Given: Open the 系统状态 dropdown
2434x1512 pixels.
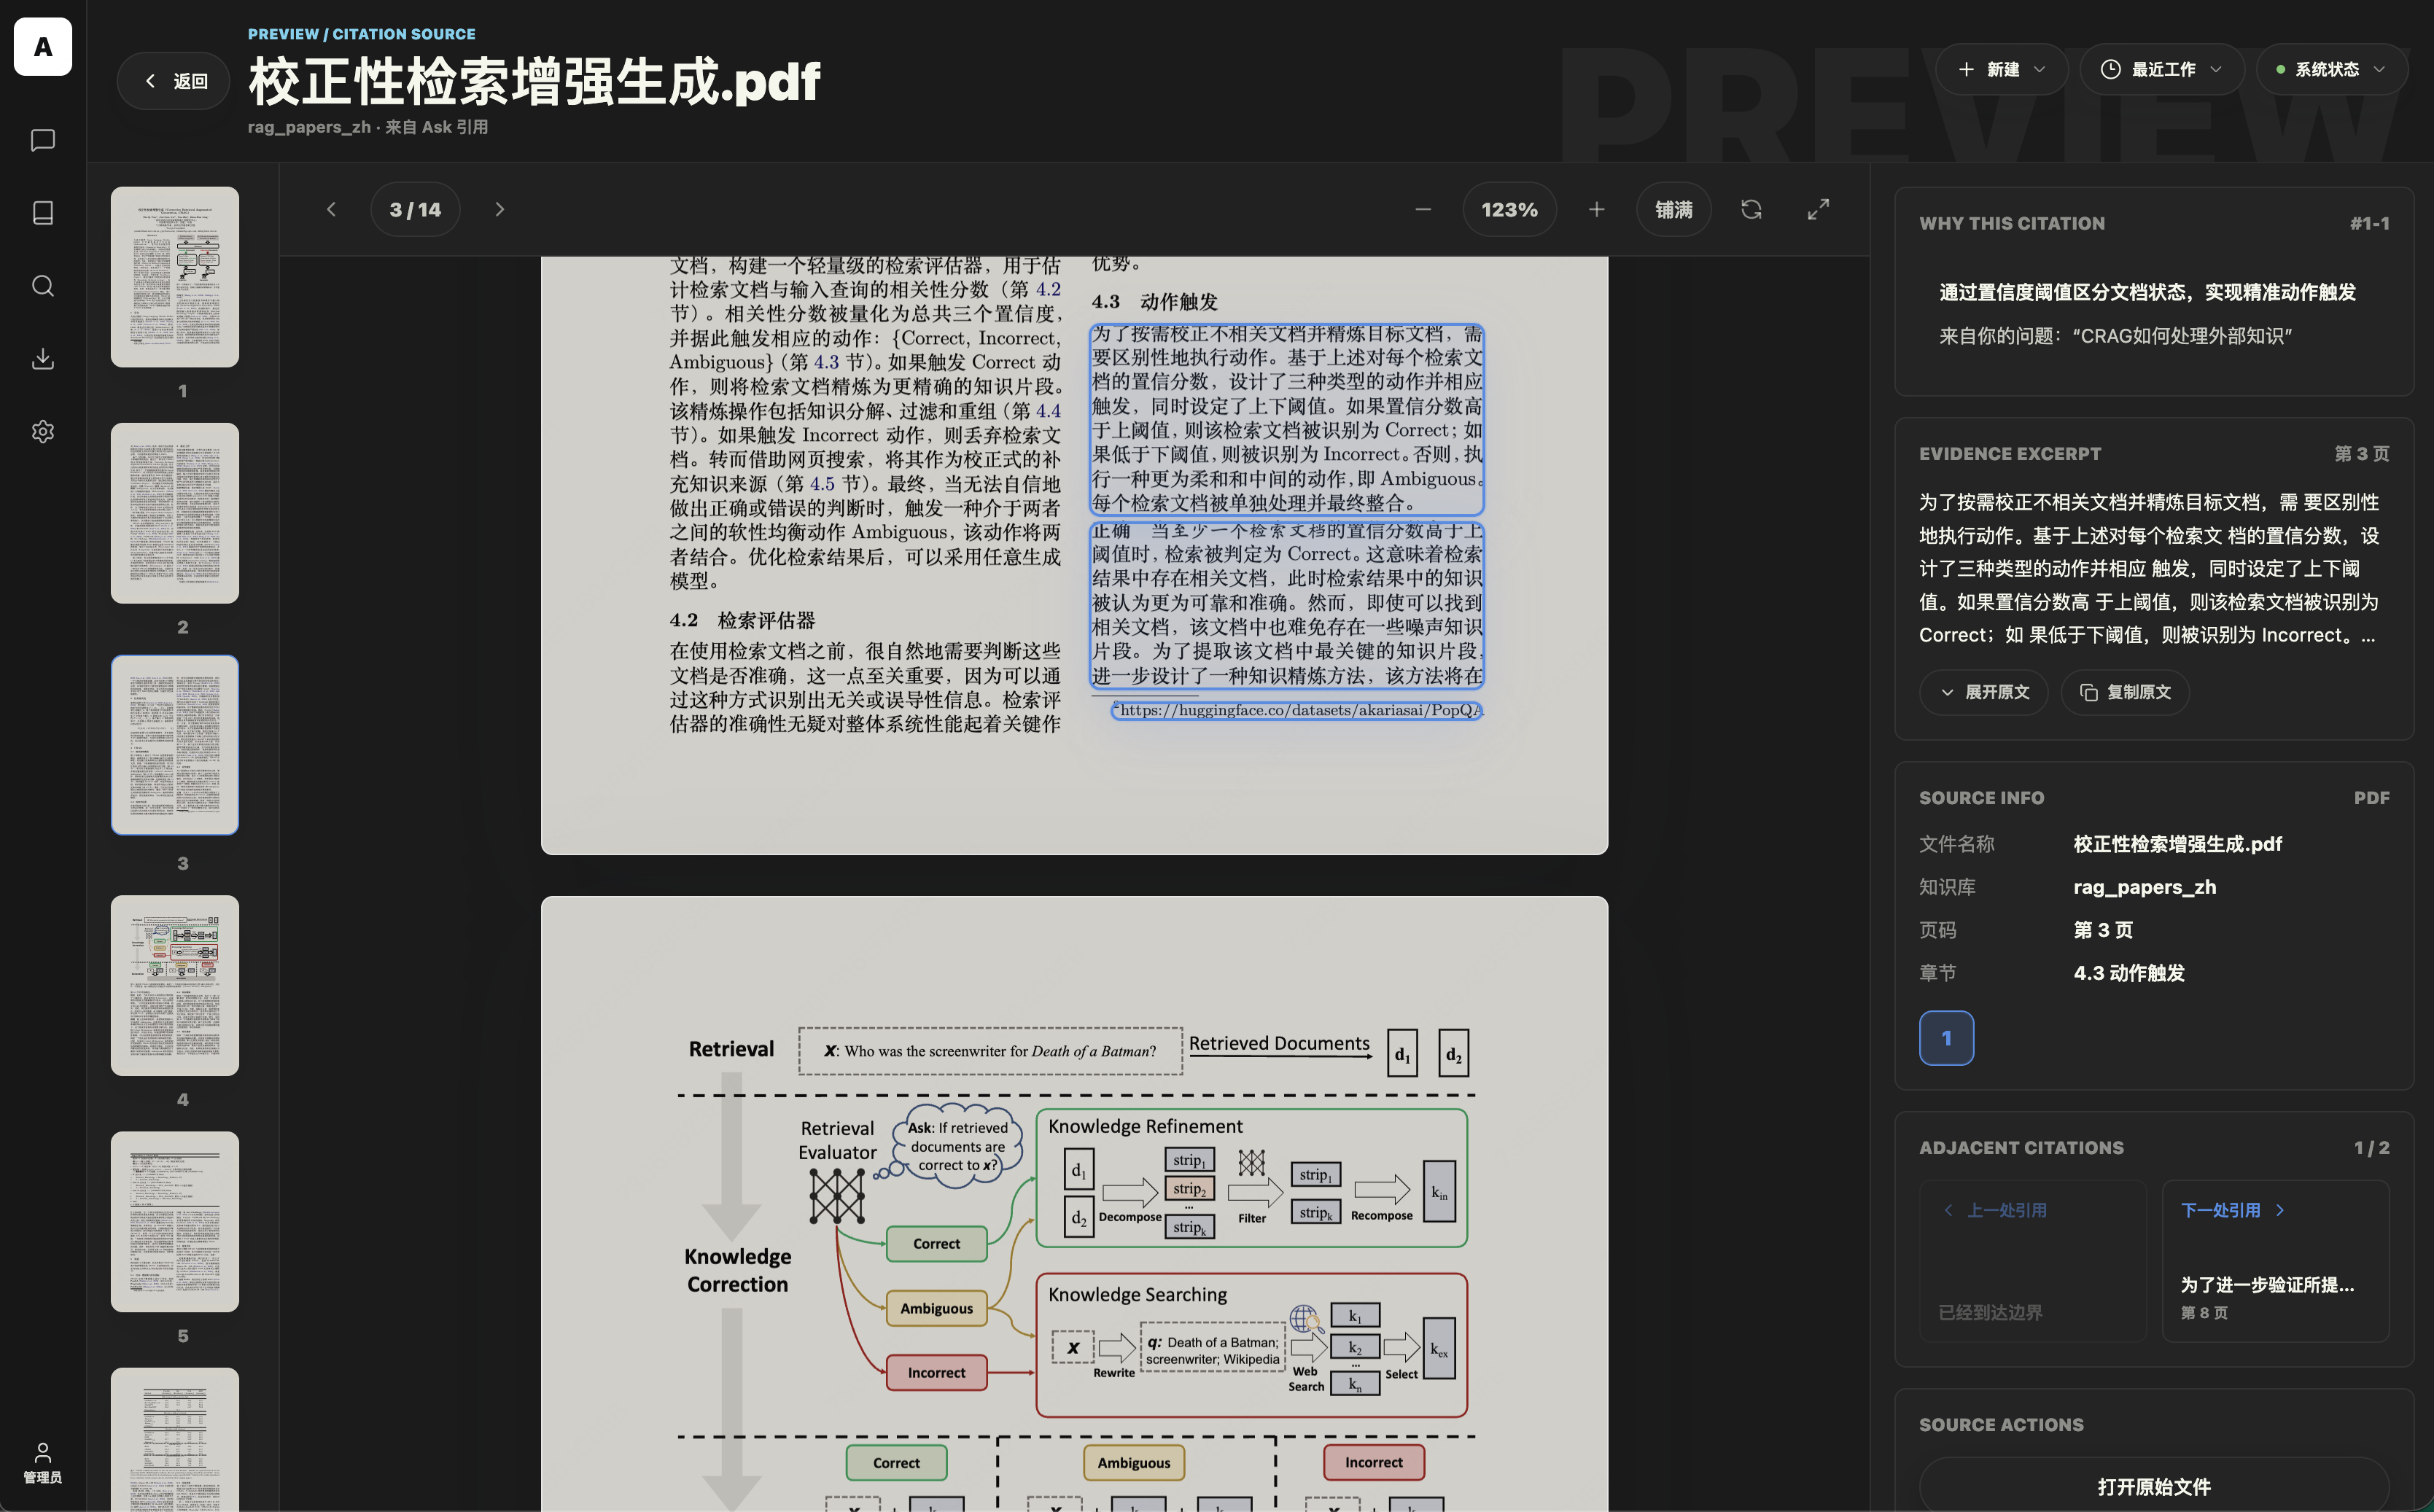Looking at the screenshot, I should [x=2331, y=69].
